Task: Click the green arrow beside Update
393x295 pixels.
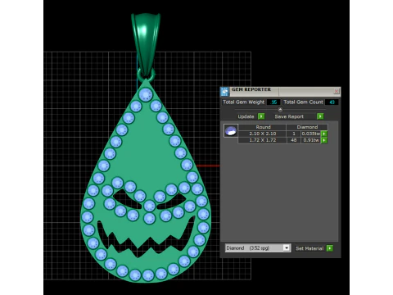Action: 261,116
